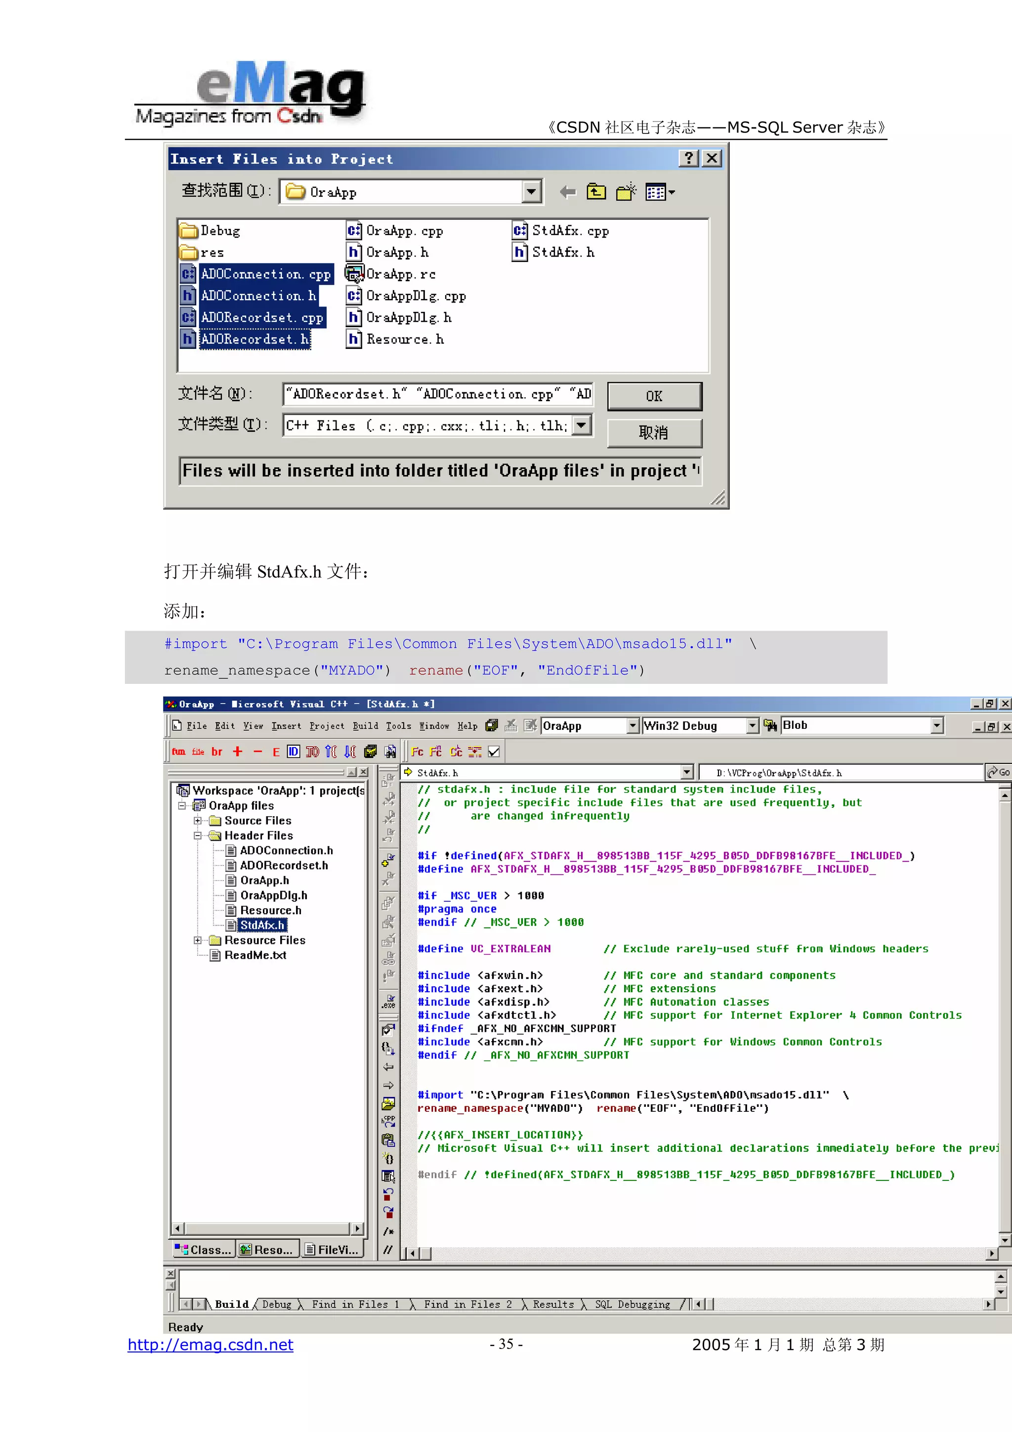
Task: Open the File menu
Action: [x=196, y=726]
